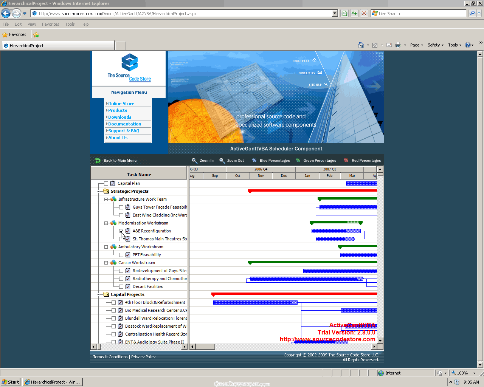Click the browser Forward arrow button

coord(16,14)
